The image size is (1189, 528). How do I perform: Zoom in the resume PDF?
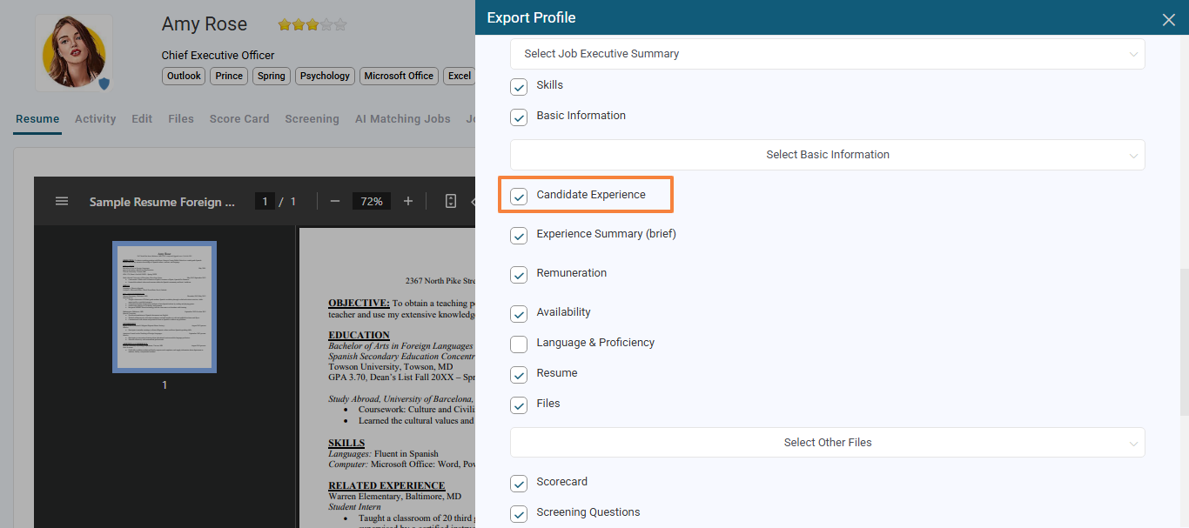pos(408,201)
